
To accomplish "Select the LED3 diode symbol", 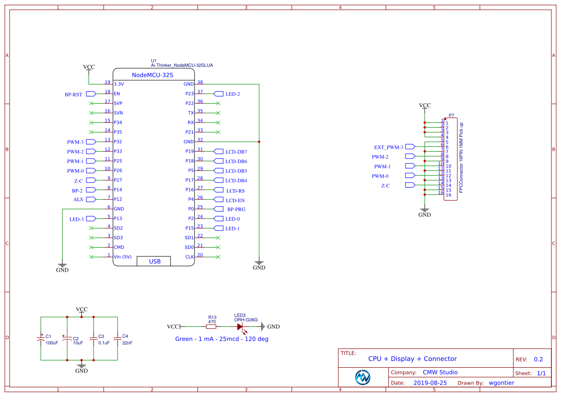I will coord(241,326).
